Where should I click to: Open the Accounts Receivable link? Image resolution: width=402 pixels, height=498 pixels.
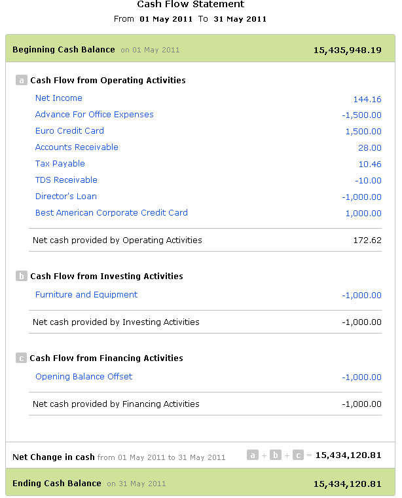coord(77,147)
